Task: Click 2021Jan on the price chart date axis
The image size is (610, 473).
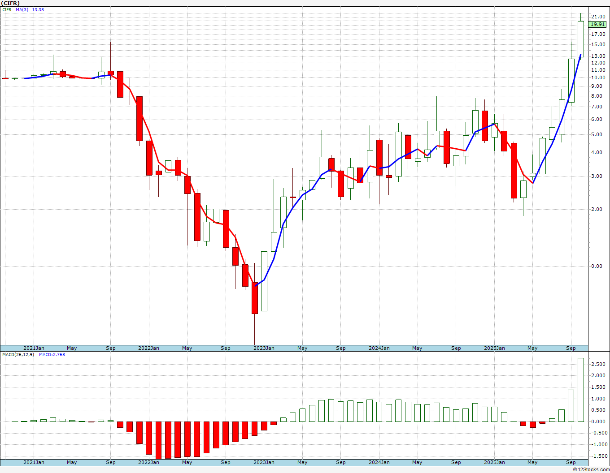Action: (x=34, y=348)
